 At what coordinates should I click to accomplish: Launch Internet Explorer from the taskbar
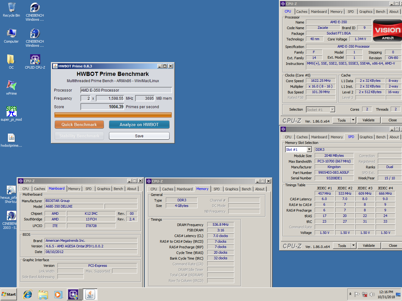point(28,294)
